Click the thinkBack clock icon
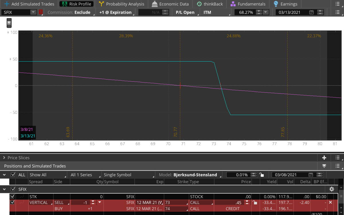The width and height of the screenshot is (344, 215). [x=199, y=4]
